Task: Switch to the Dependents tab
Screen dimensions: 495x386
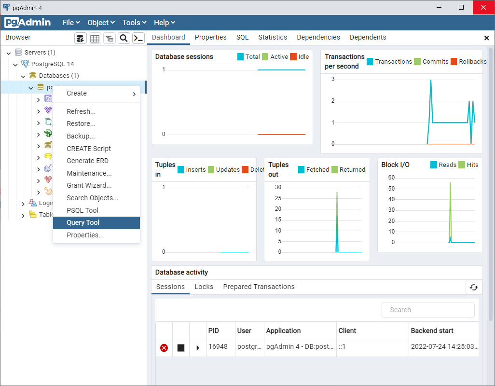Action: pyautogui.click(x=368, y=37)
